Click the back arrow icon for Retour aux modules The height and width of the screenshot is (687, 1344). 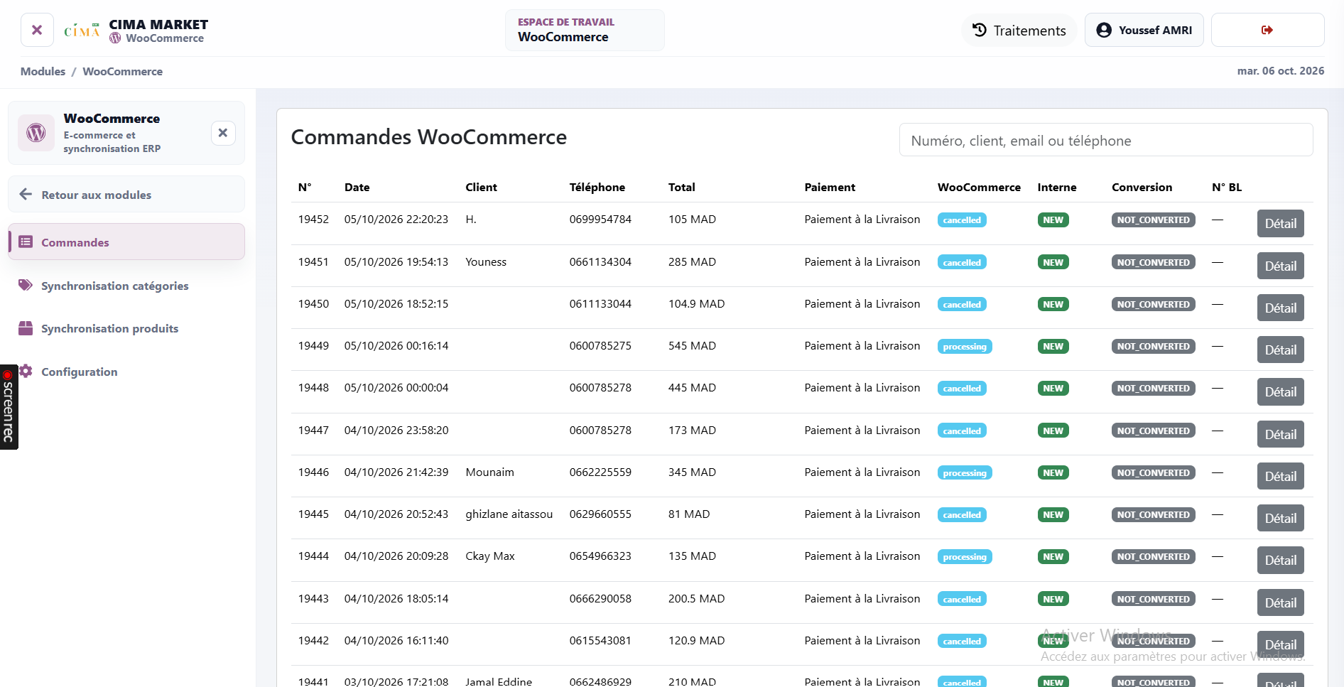point(26,194)
